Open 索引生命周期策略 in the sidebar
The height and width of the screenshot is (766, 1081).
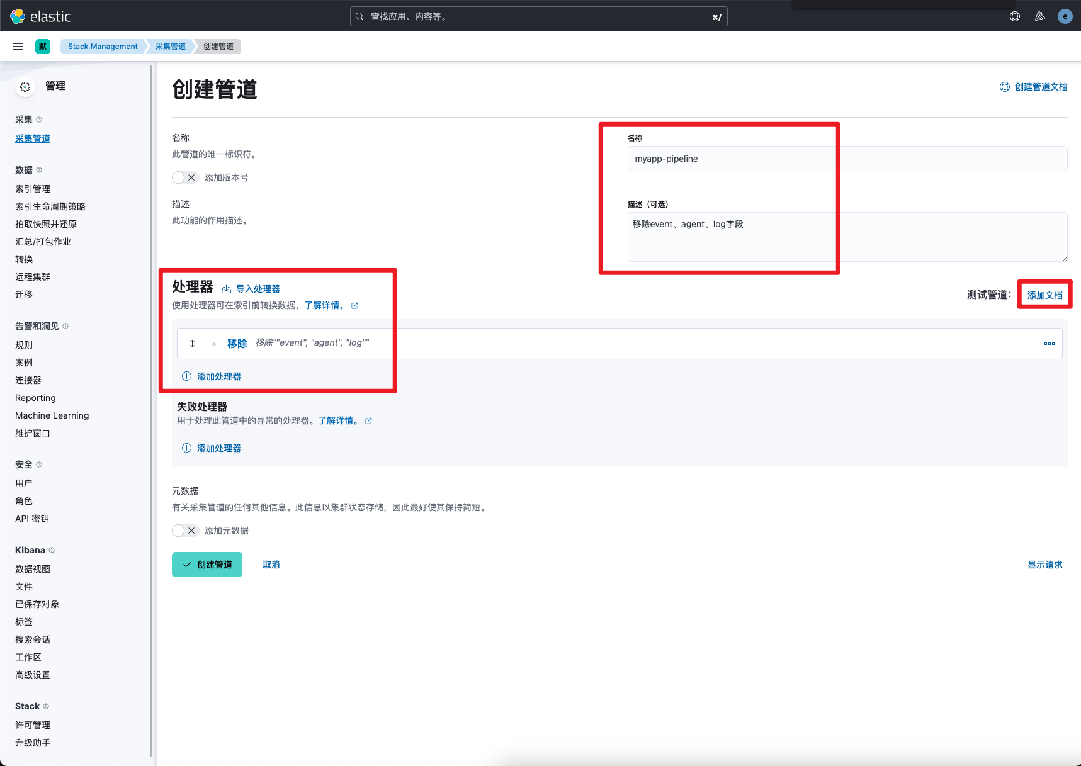click(x=50, y=206)
